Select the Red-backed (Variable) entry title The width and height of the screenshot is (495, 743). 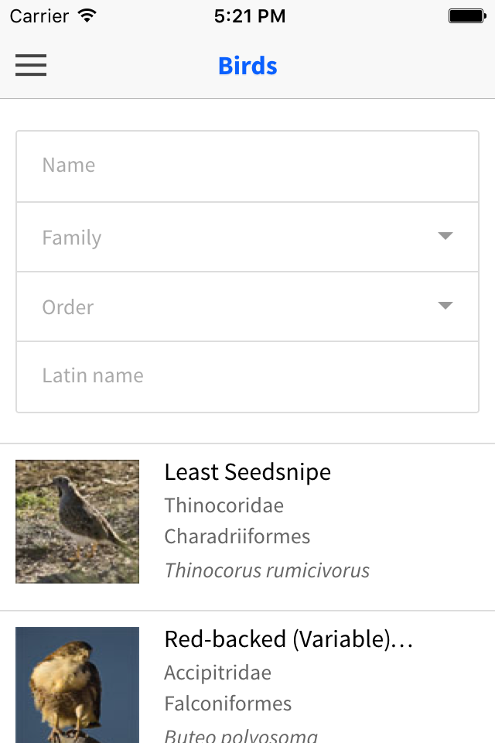289,639
